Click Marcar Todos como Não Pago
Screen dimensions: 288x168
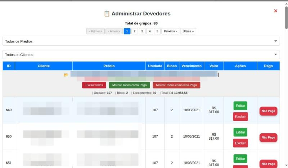[176, 85]
